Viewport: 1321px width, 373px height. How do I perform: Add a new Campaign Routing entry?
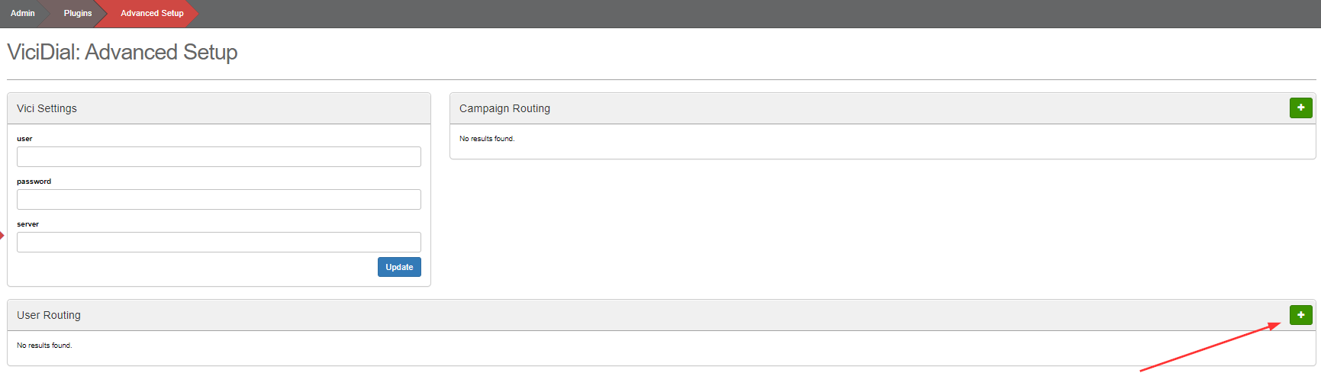(1300, 108)
